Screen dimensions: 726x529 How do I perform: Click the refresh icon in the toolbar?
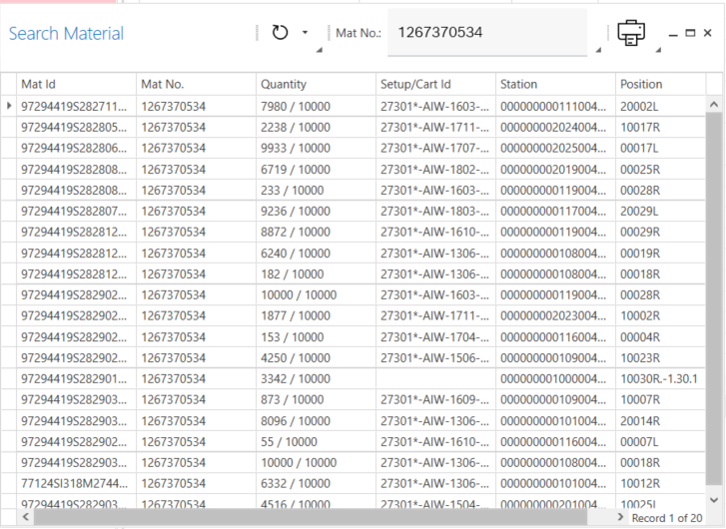point(280,33)
